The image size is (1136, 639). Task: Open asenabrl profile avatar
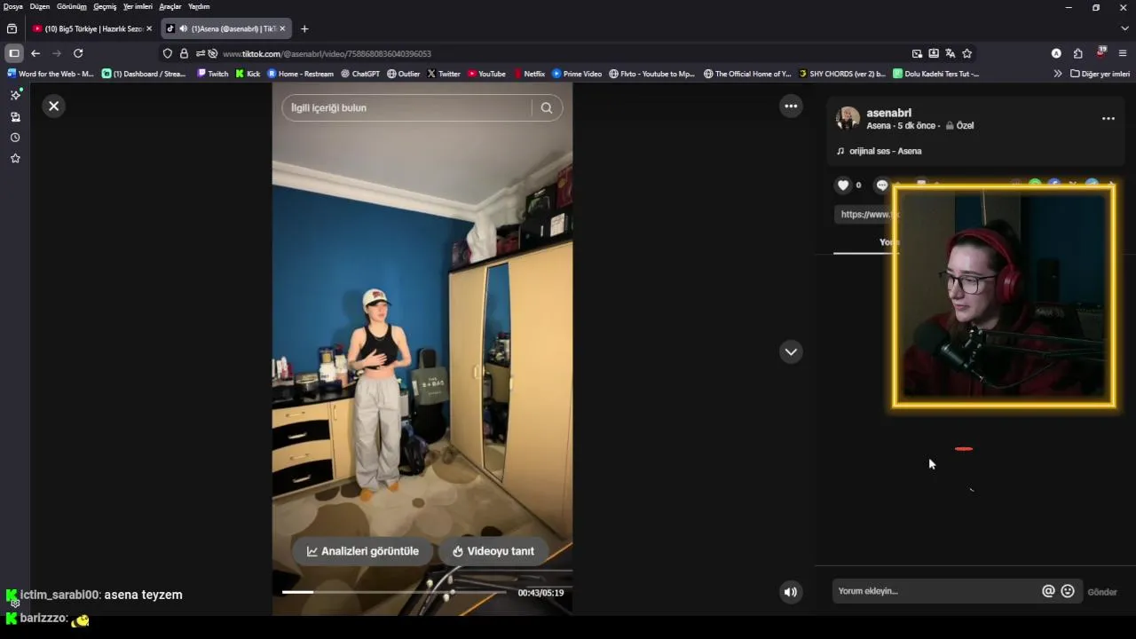tap(848, 118)
